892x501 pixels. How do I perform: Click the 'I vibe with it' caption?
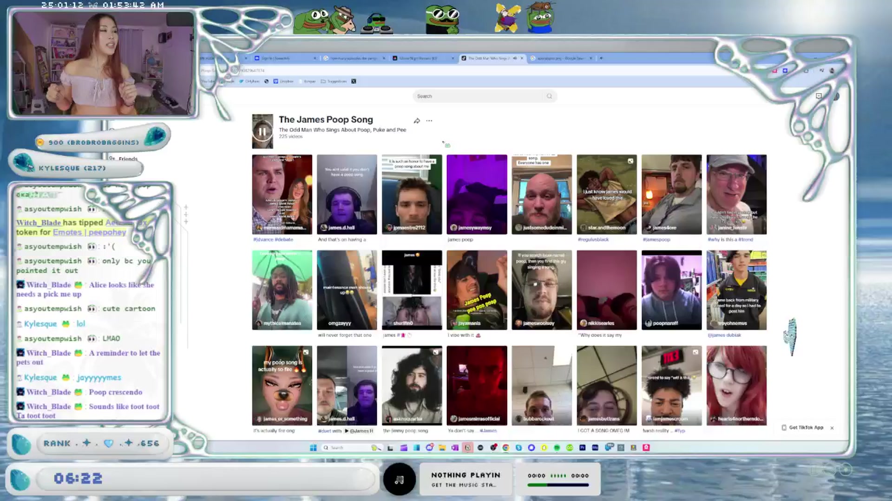(464, 335)
